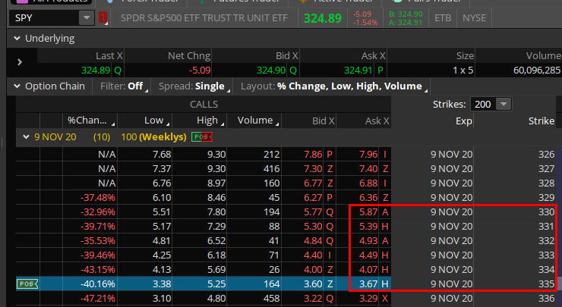This screenshot has width=562, height=307.
Task: Click ask price 4.93 for 332 strike
Action: (368, 240)
